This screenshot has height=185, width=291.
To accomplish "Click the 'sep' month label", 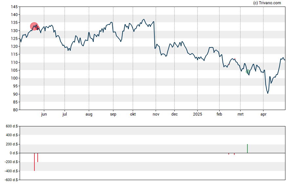I will (x=113, y=114).
